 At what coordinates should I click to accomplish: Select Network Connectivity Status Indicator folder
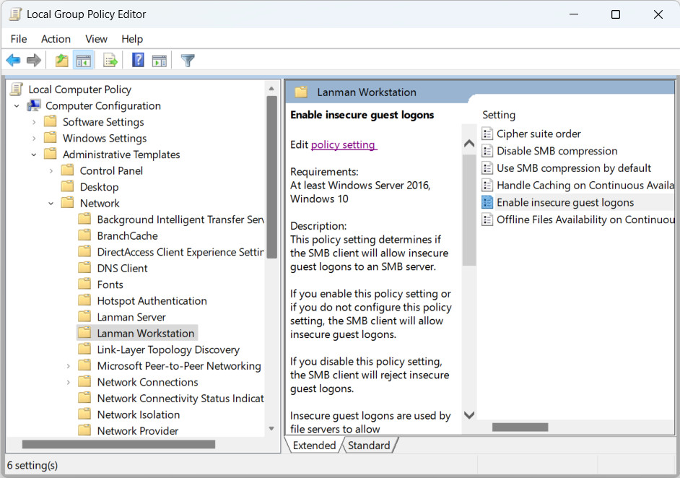click(180, 398)
